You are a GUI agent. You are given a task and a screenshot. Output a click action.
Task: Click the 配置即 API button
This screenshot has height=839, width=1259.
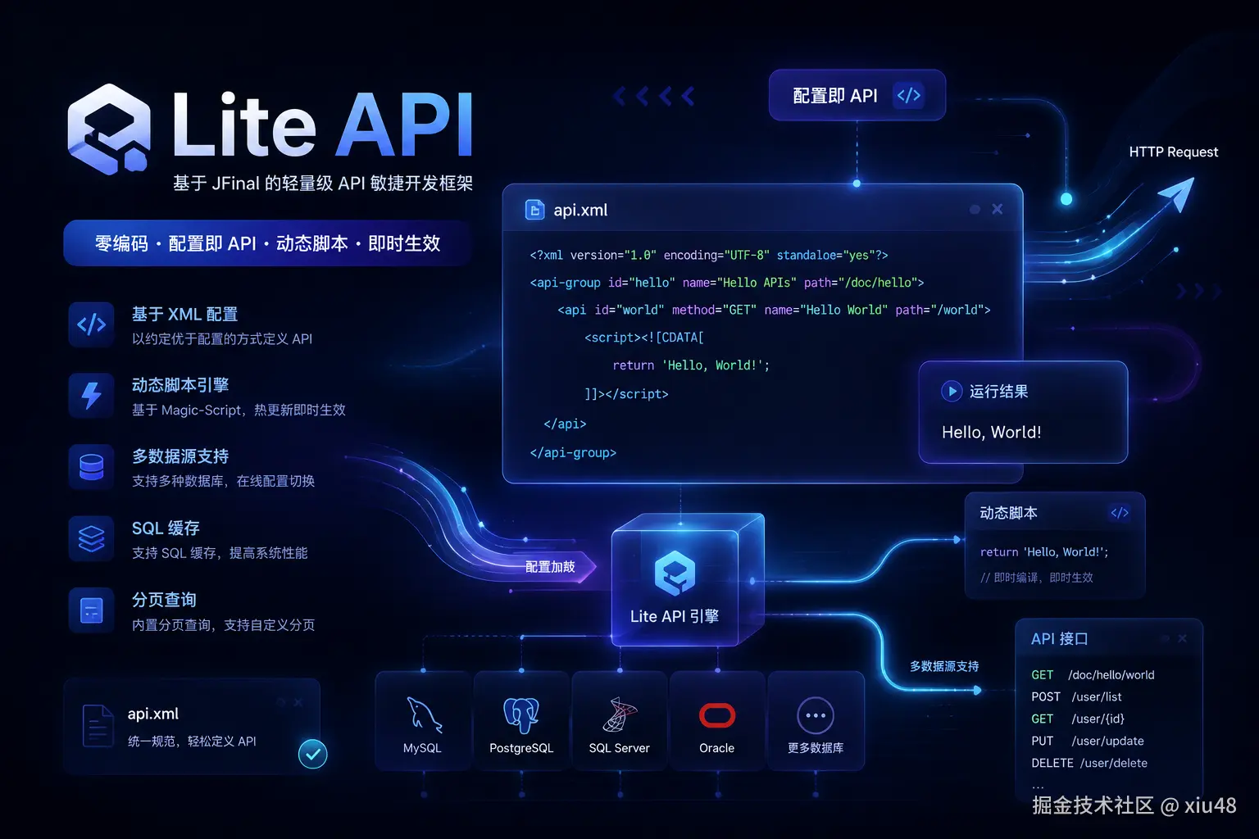pyautogui.click(x=857, y=95)
